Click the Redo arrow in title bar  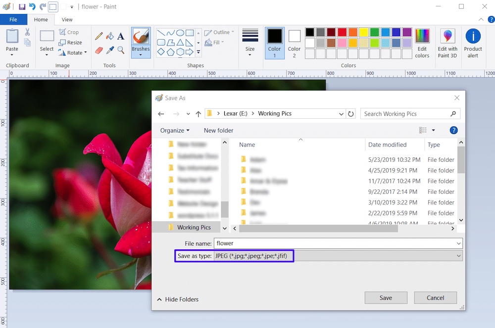point(43,6)
